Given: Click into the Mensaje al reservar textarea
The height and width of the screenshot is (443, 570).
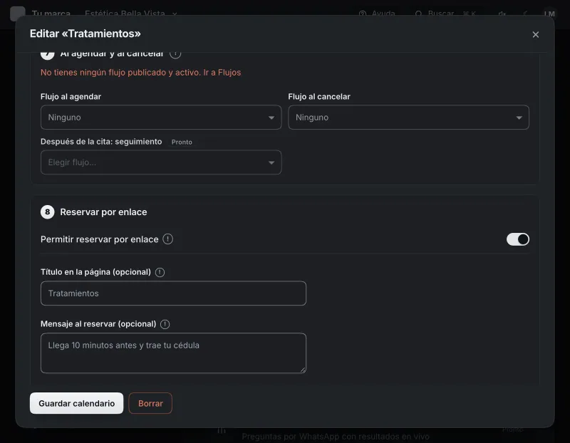Looking at the screenshot, I should (173, 353).
